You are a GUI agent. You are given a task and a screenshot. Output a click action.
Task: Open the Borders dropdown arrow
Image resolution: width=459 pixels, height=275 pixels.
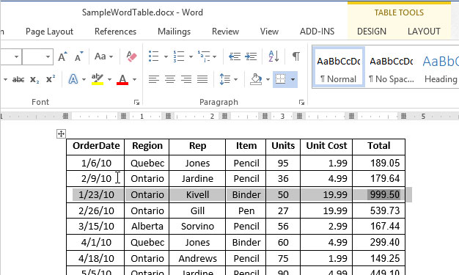pos(293,79)
